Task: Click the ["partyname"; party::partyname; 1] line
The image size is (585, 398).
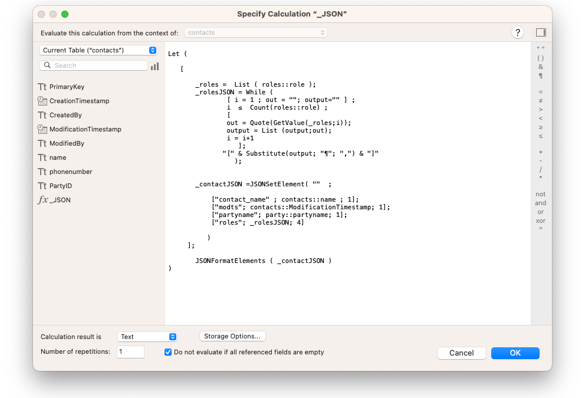Action: pyautogui.click(x=280, y=215)
